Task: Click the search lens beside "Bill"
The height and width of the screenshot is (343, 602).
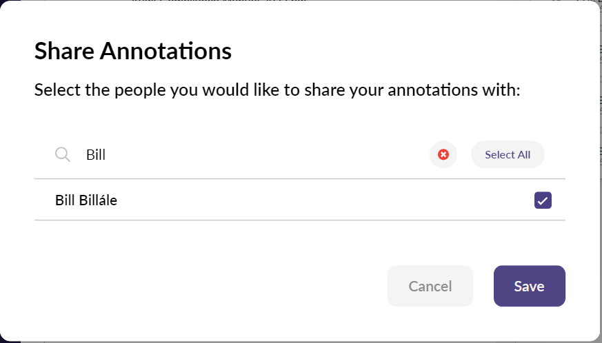Action: pyautogui.click(x=62, y=154)
